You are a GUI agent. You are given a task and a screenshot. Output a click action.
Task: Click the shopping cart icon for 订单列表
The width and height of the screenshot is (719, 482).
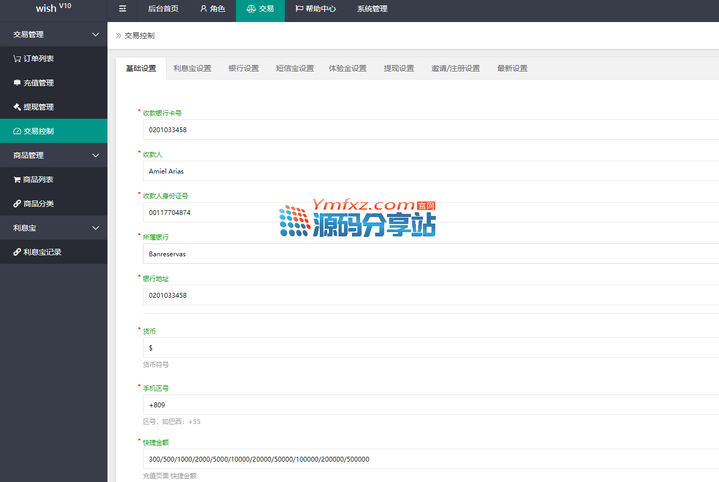[17, 59]
